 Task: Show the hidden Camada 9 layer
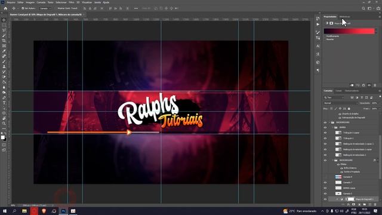pyautogui.click(x=325, y=177)
